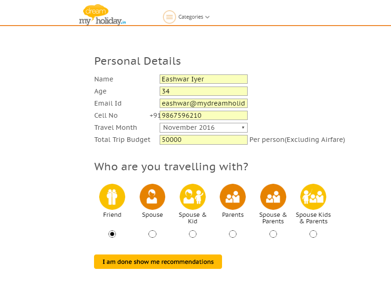This screenshot has height=281, width=391.
Task: Click the Total Trip Budget field
Action: (203, 140)
